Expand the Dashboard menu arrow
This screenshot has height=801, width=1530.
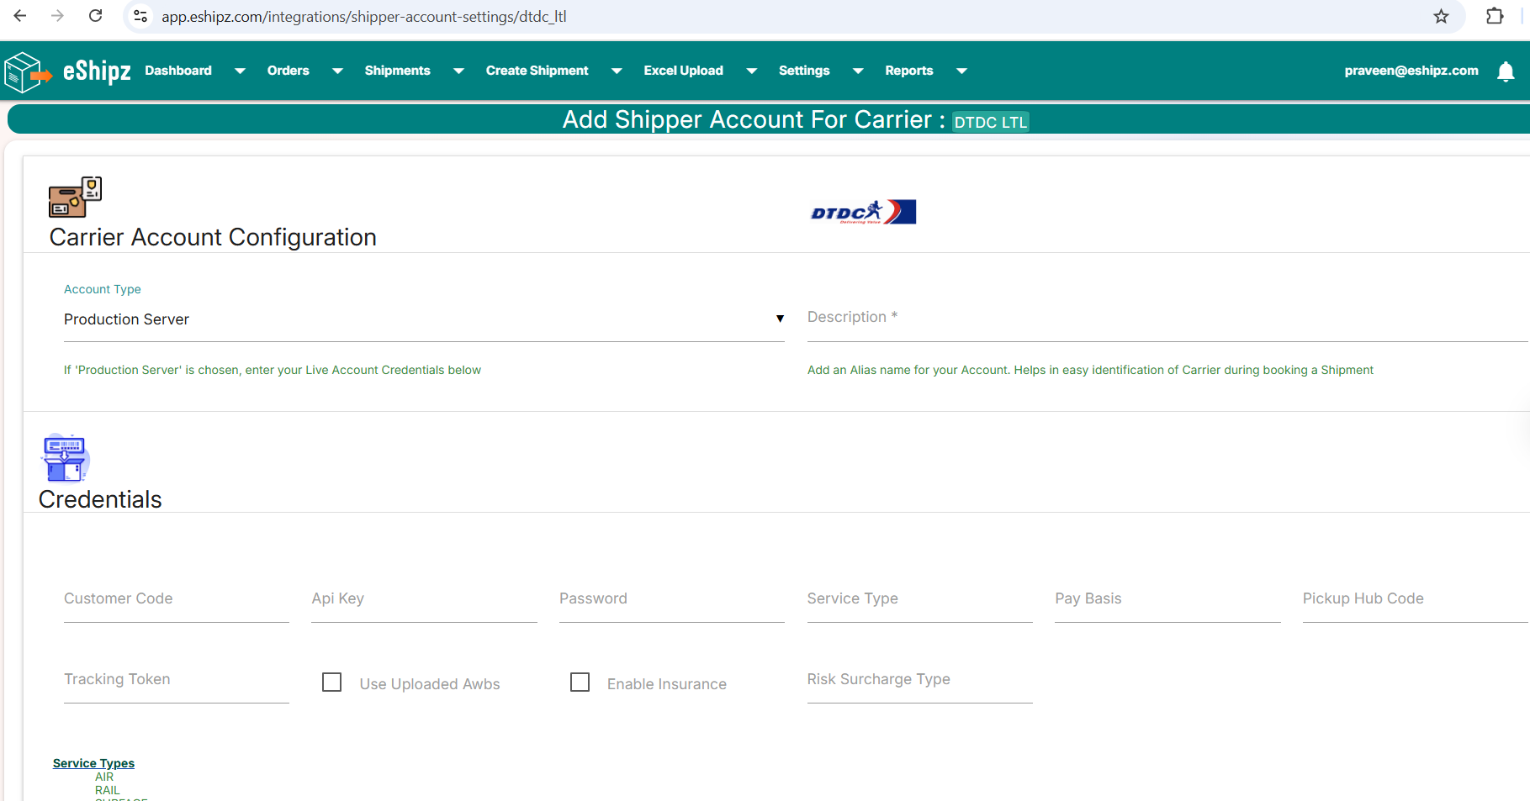click(x=240, y=71)
